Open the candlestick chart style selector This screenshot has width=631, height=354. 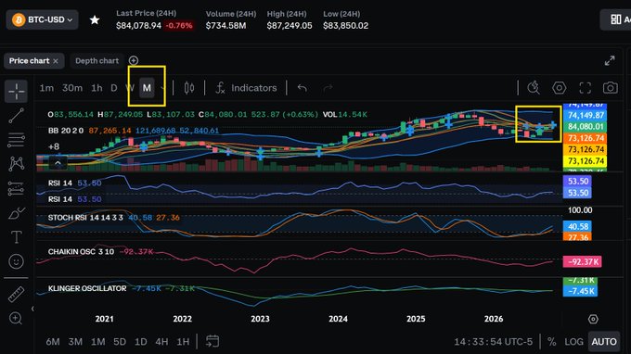point(189,88)
